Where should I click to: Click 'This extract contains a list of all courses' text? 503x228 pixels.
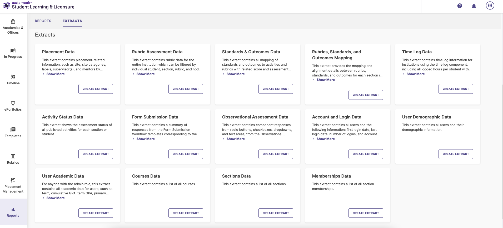pos(164,184)
